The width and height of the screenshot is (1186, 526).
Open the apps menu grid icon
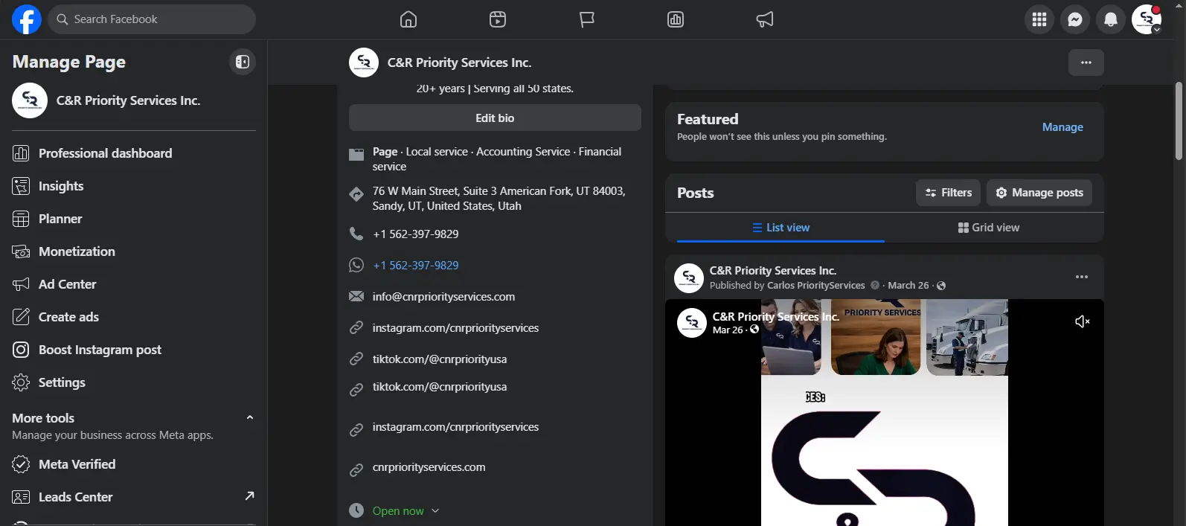[x=1039, y=19]
